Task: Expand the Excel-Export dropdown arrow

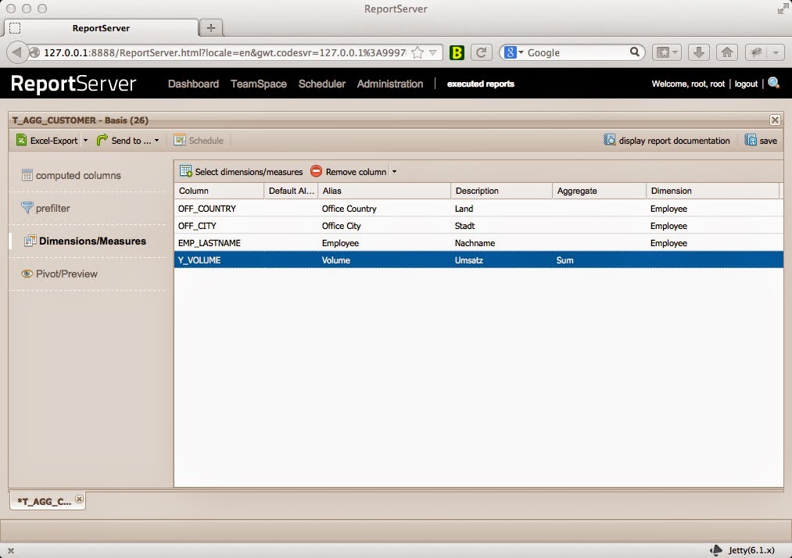Action: [x=85, y=141]
